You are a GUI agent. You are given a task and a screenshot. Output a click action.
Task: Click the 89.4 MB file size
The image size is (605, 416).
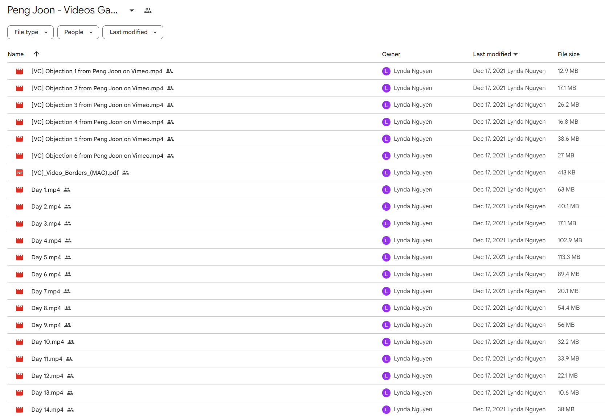(568, 274)
